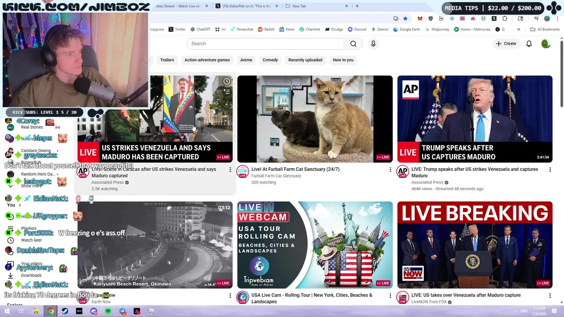Screen dimensions: 564x317
Task: Open action menu for USA Live Cam video
Action: pos(390,295)
